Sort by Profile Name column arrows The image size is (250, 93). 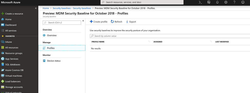149,42
